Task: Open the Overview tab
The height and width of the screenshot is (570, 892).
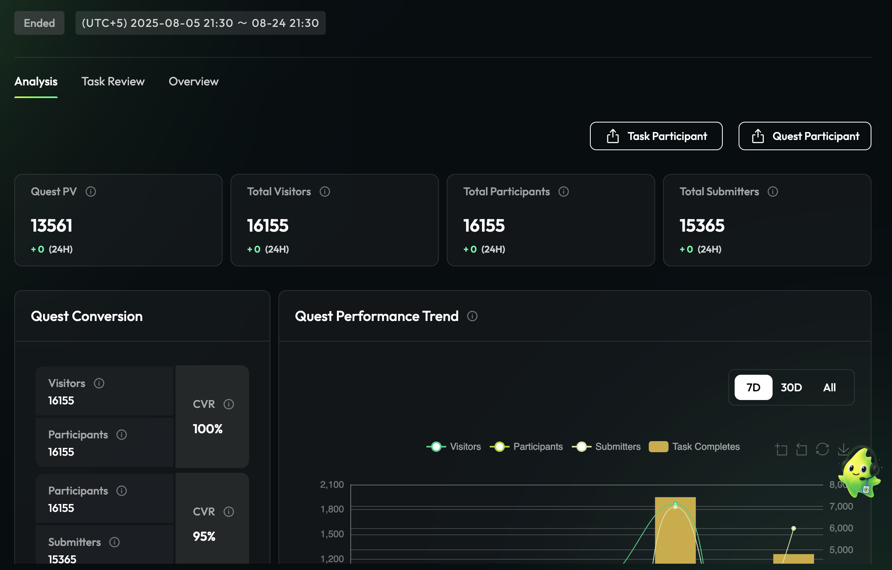Action: click(x=193, y=81)
